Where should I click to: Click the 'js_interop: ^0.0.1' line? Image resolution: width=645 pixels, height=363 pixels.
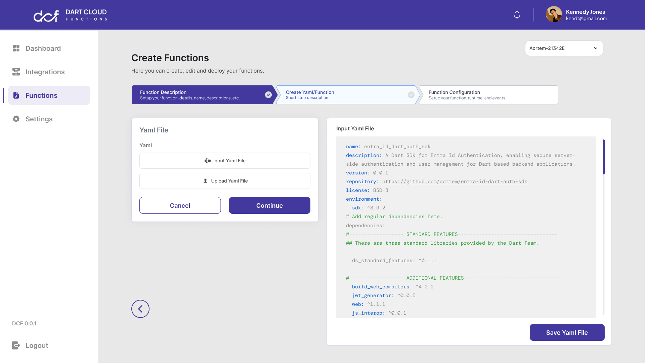click(379, 313)
